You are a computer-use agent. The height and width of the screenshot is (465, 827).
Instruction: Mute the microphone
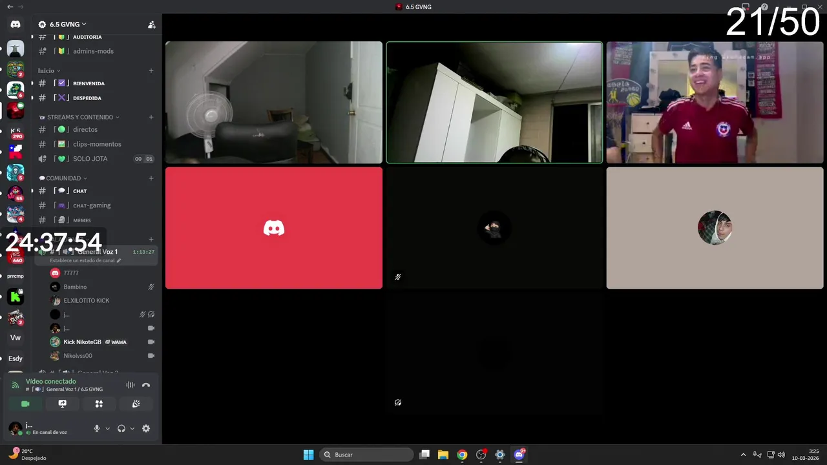97,428
